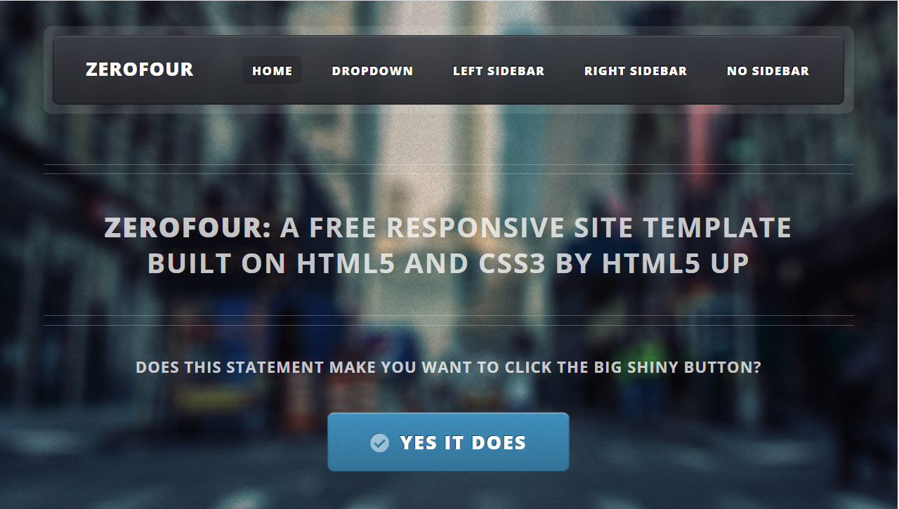This screenshot has width=899, height=509.
Task: Select the Right Sidebar nav link
Action: 636,71
